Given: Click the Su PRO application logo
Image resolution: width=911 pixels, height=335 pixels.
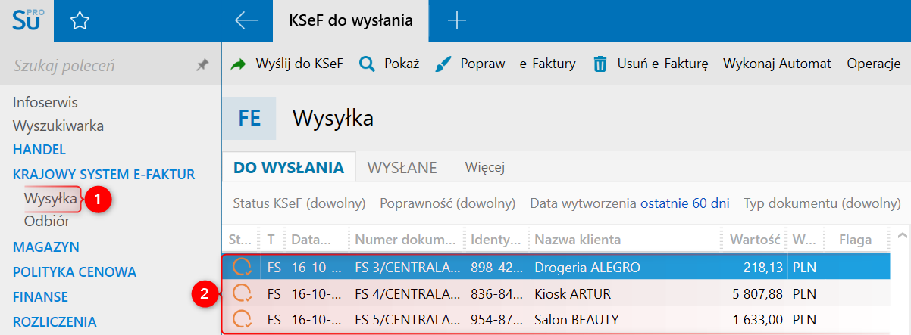Looking at the screenshot, I should point(27,20).
